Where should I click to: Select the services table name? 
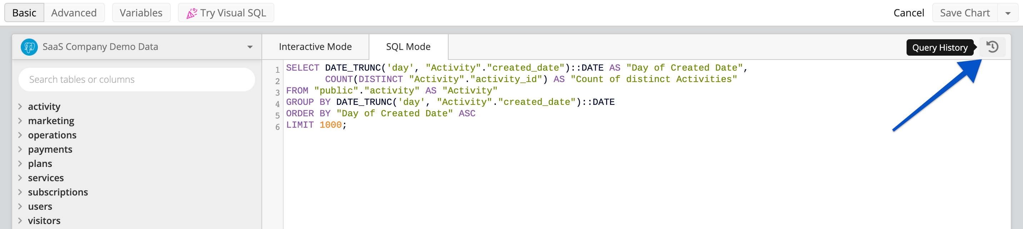pyautogui.click(x=46, y=178)
